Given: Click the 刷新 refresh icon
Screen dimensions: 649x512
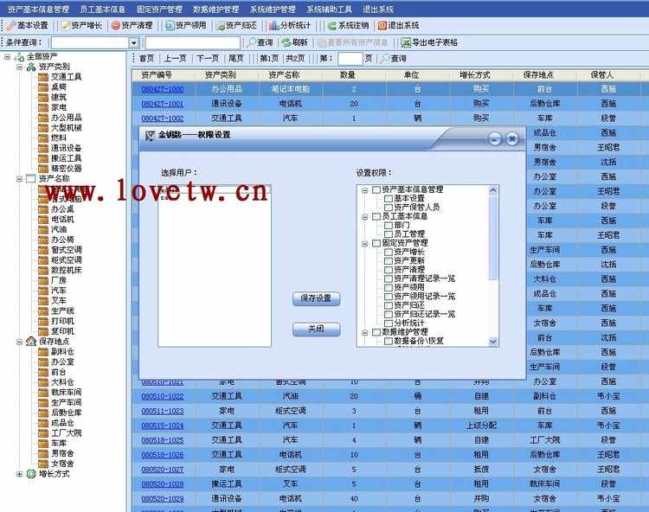Looking at the screenshot, I should click(286, 42).
